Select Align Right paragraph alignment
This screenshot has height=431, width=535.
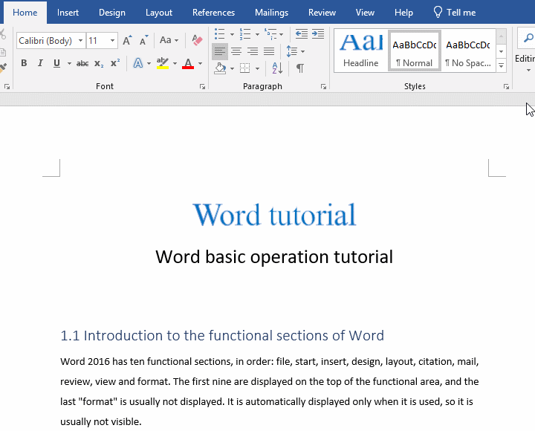coord(253,51)
